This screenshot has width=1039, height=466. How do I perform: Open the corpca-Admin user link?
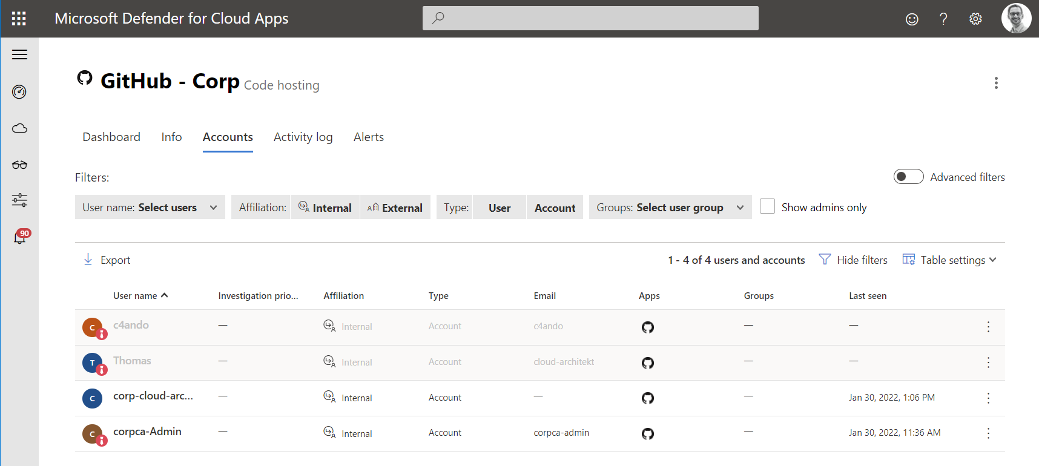pyautogui.click(x=147, y=432)
